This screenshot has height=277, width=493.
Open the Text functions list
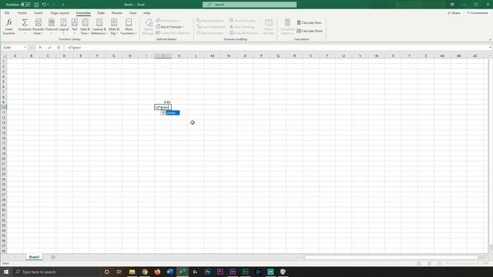click(75, 26)
